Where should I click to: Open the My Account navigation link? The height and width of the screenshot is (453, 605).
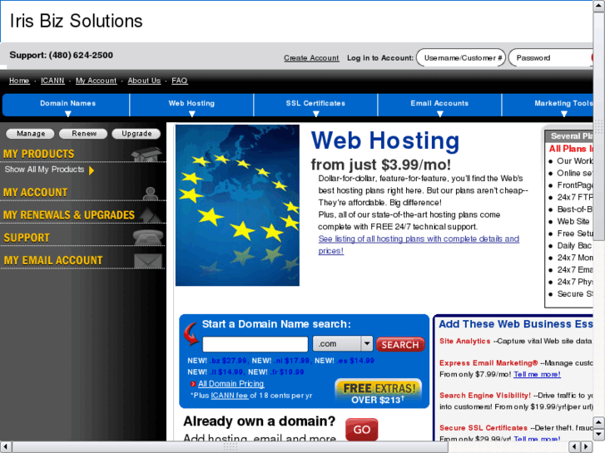pyautogui.click(x=96, y=81)
